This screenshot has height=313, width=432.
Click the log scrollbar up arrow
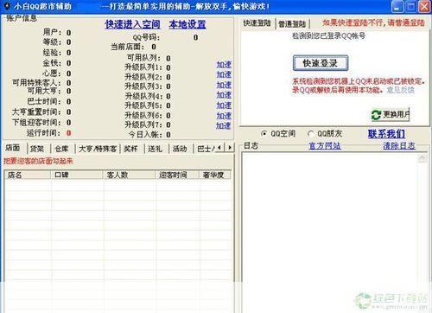pyautogui.click(x=422, y=158)
